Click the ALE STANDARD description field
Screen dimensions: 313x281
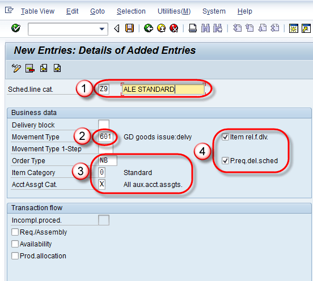pyautogui.click(x=163, y=89)
